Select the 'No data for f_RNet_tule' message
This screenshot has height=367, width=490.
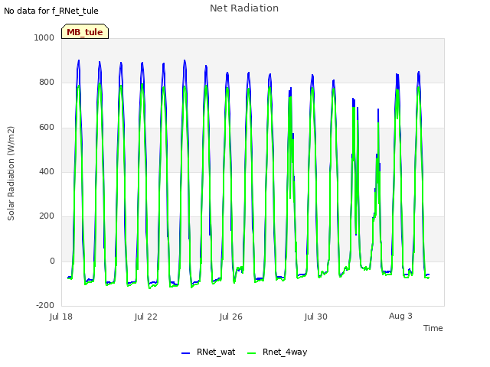[x=51, y=11]
